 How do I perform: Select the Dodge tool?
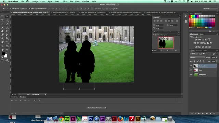pos(7,38)
